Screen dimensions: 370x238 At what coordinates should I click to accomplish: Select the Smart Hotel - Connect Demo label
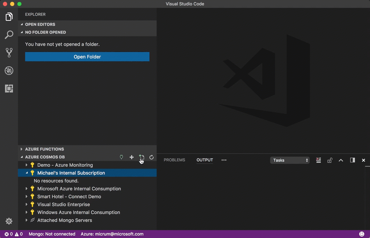(69, 196)
